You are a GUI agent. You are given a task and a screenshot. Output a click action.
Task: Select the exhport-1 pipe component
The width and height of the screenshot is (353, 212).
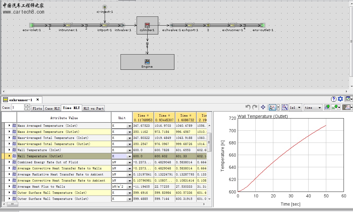pyautogui.click(x=190, y=25)
